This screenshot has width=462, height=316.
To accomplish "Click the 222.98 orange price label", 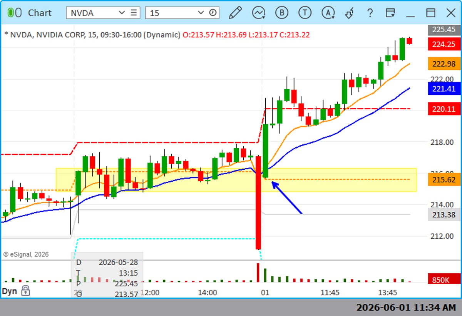I will click(444, 64).
